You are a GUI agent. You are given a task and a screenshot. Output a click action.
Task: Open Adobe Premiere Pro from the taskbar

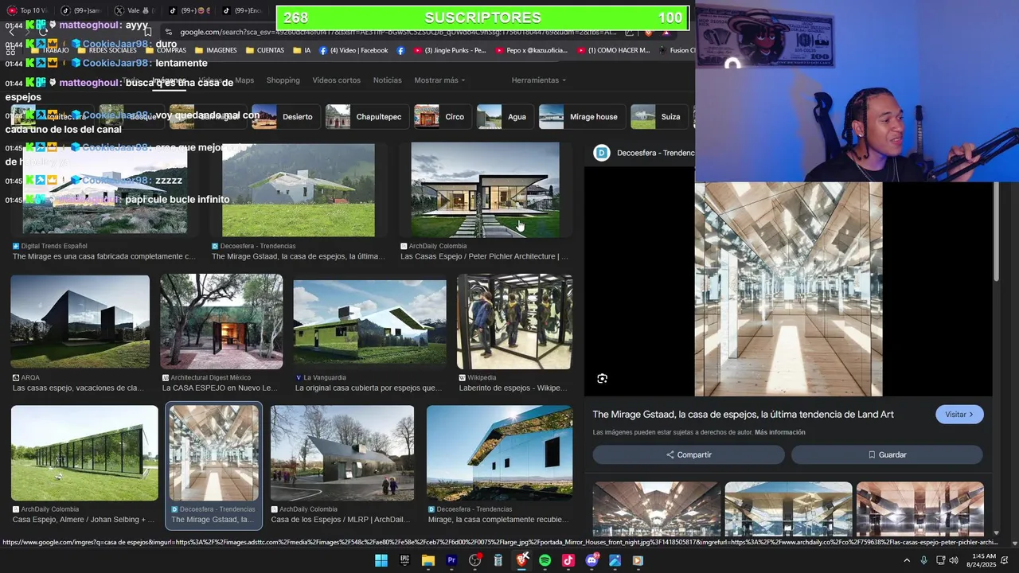pyautogui.click(x=451, y=560)
